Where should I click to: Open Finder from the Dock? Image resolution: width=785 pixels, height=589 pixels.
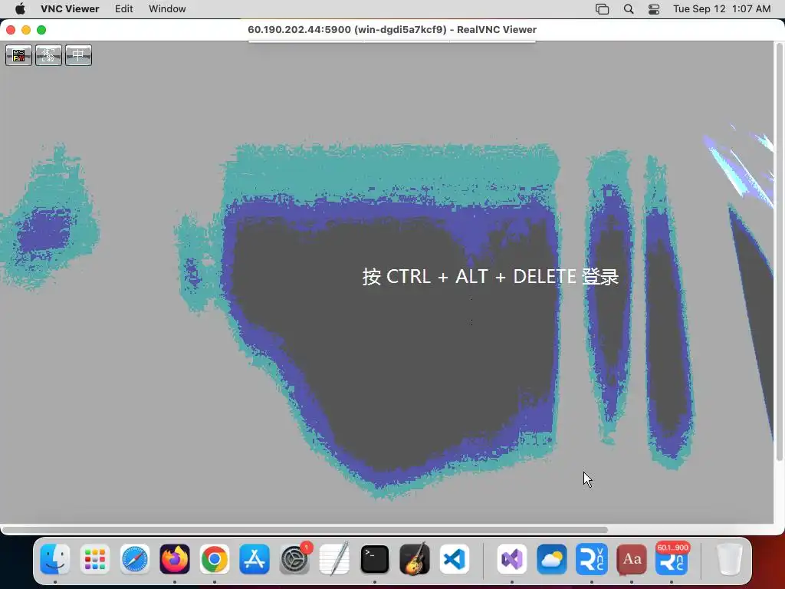click(x=54, y=559)
